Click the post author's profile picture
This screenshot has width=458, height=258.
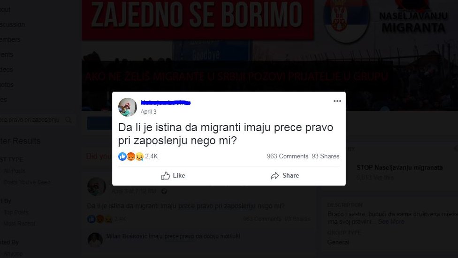click(x=127, y=107)
